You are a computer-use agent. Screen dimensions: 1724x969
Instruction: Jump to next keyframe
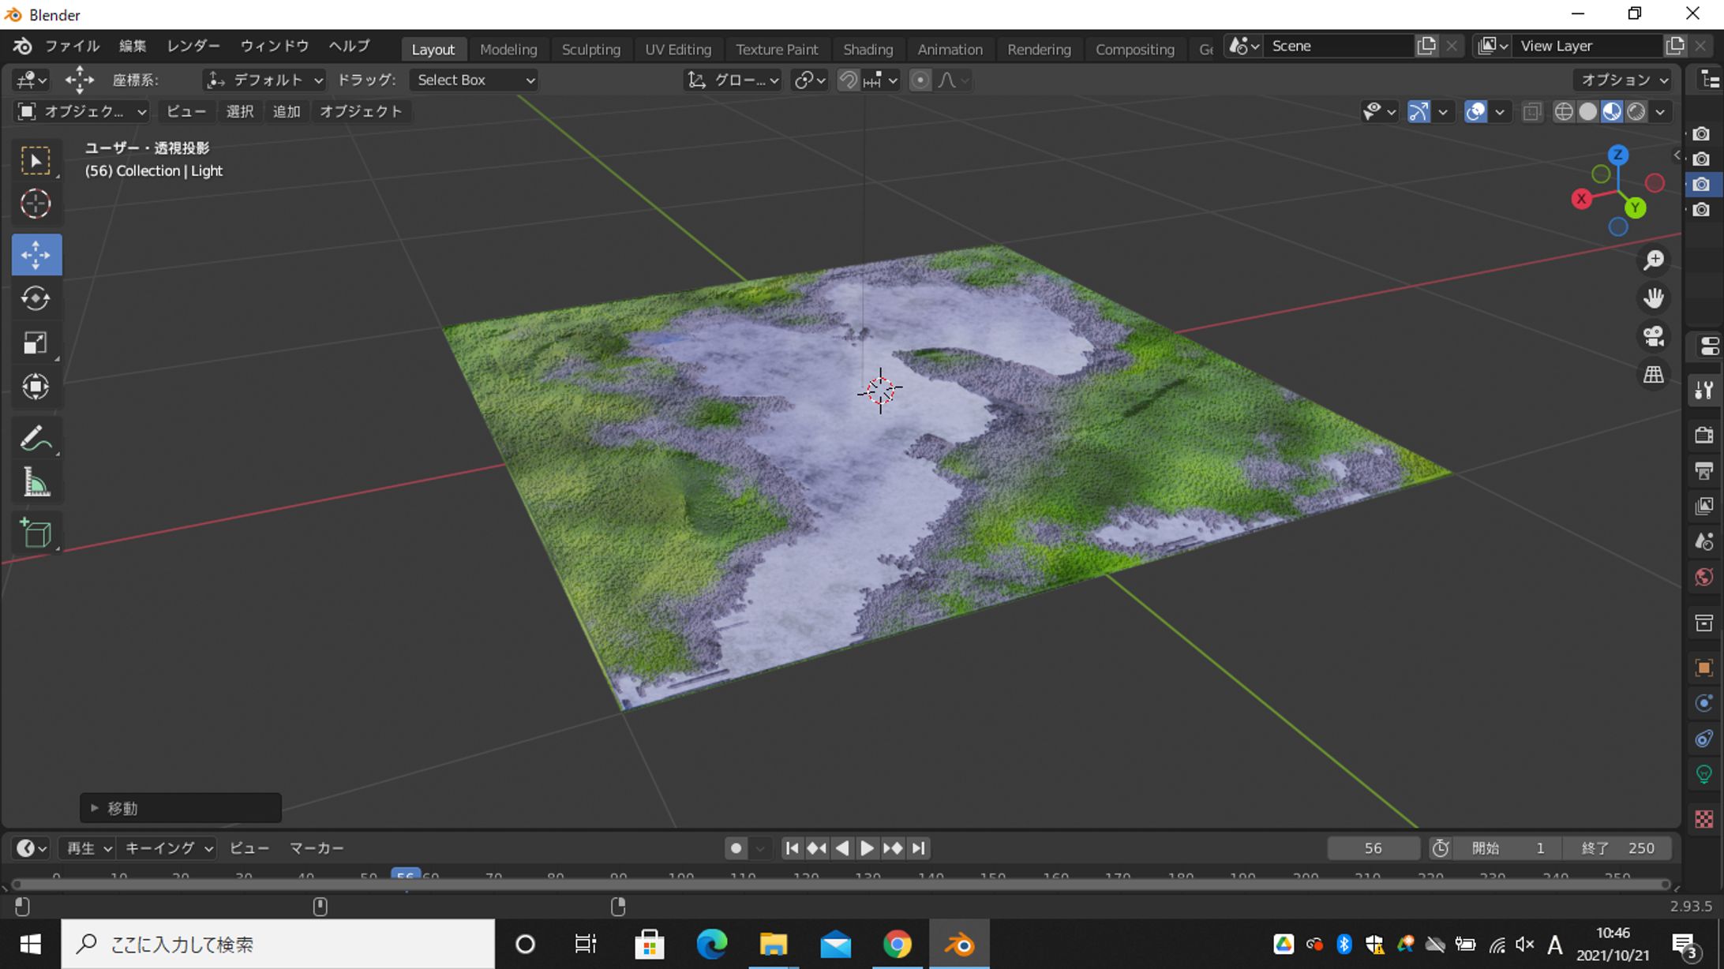(x=893, y=848)
